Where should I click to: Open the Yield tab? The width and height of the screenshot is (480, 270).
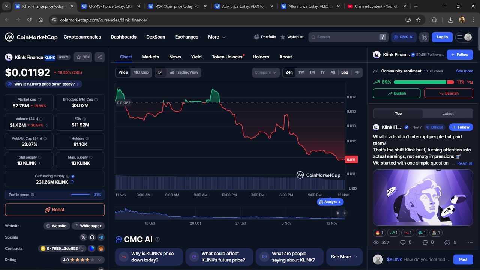[196, 57]
